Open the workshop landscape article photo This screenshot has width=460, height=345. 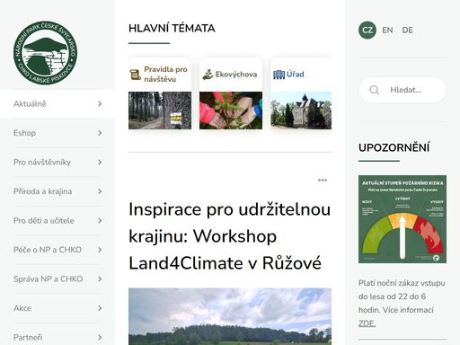click(230, 316)
